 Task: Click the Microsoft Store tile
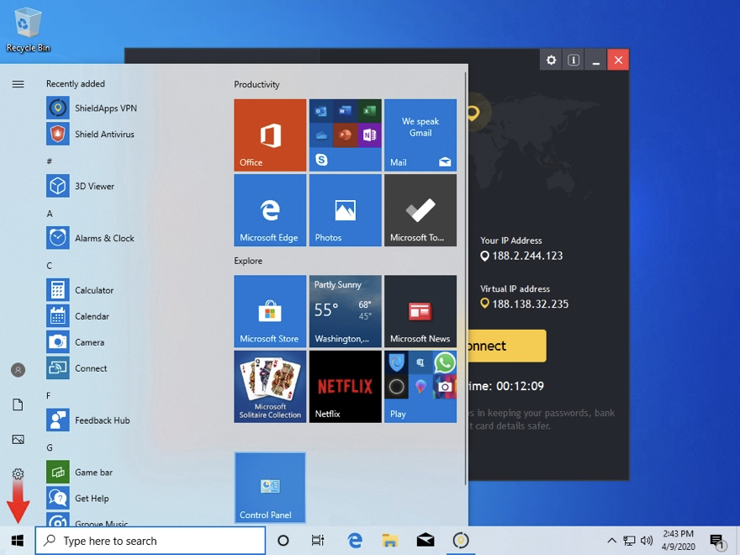click(270, 311)
